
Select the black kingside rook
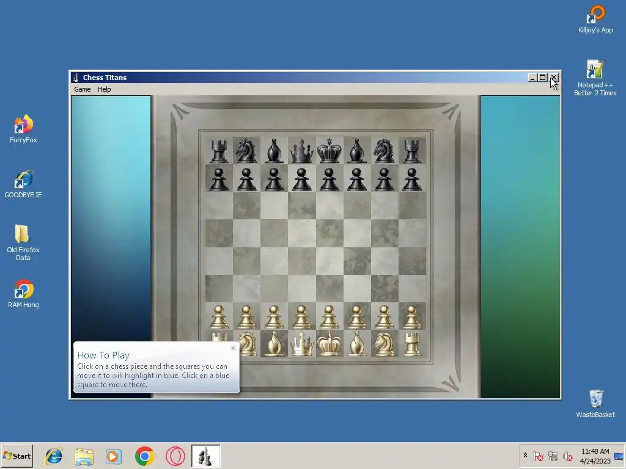(411, 151)
